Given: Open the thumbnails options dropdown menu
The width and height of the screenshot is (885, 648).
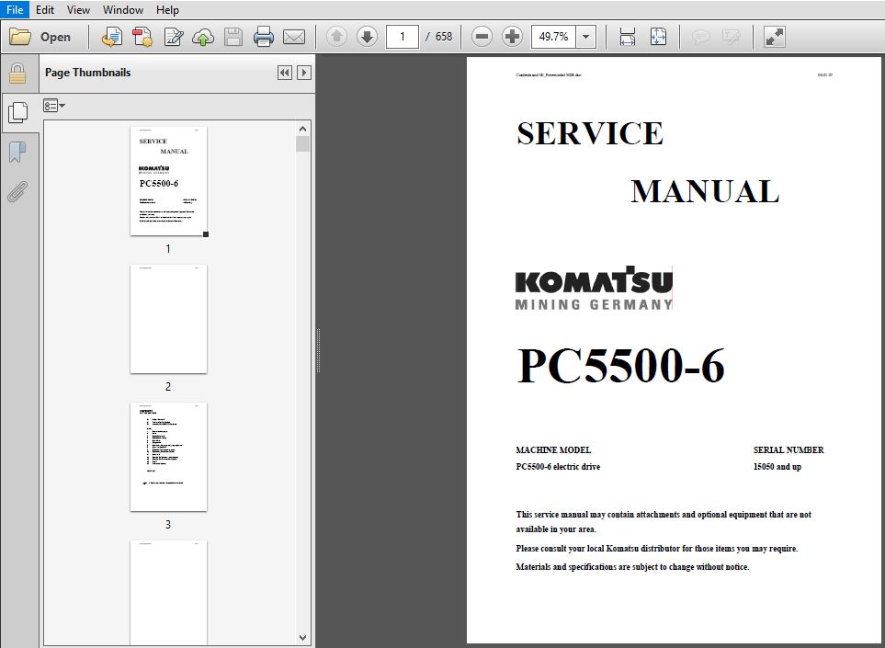Looking at the screenshot, I should point(54,106).
